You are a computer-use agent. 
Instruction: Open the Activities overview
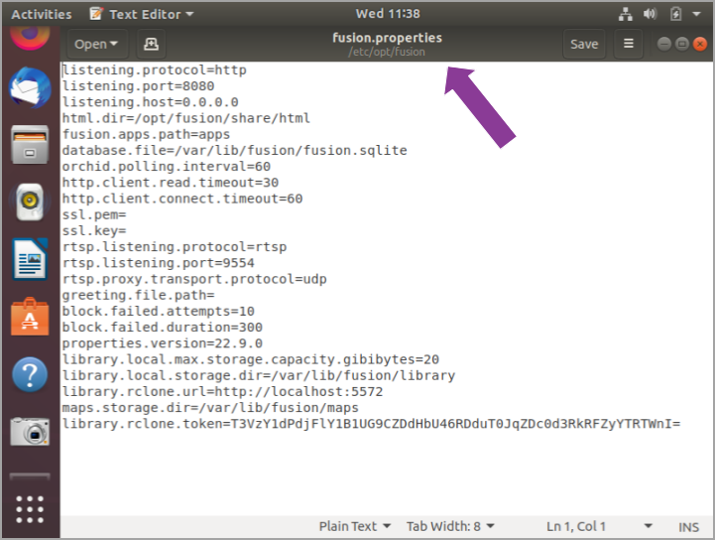(x=42, y=14)
